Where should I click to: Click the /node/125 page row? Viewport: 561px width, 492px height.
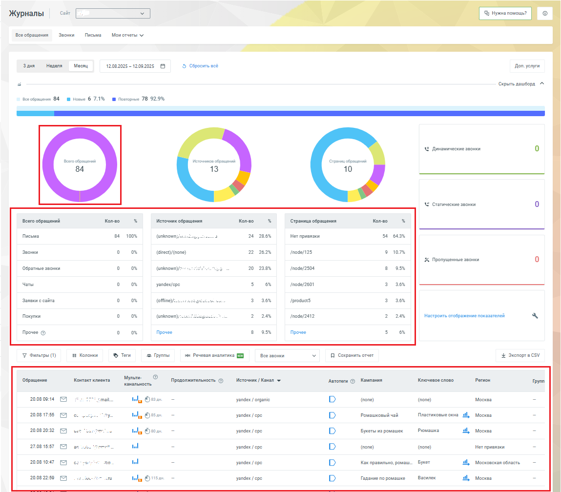[x=348, y=252]
